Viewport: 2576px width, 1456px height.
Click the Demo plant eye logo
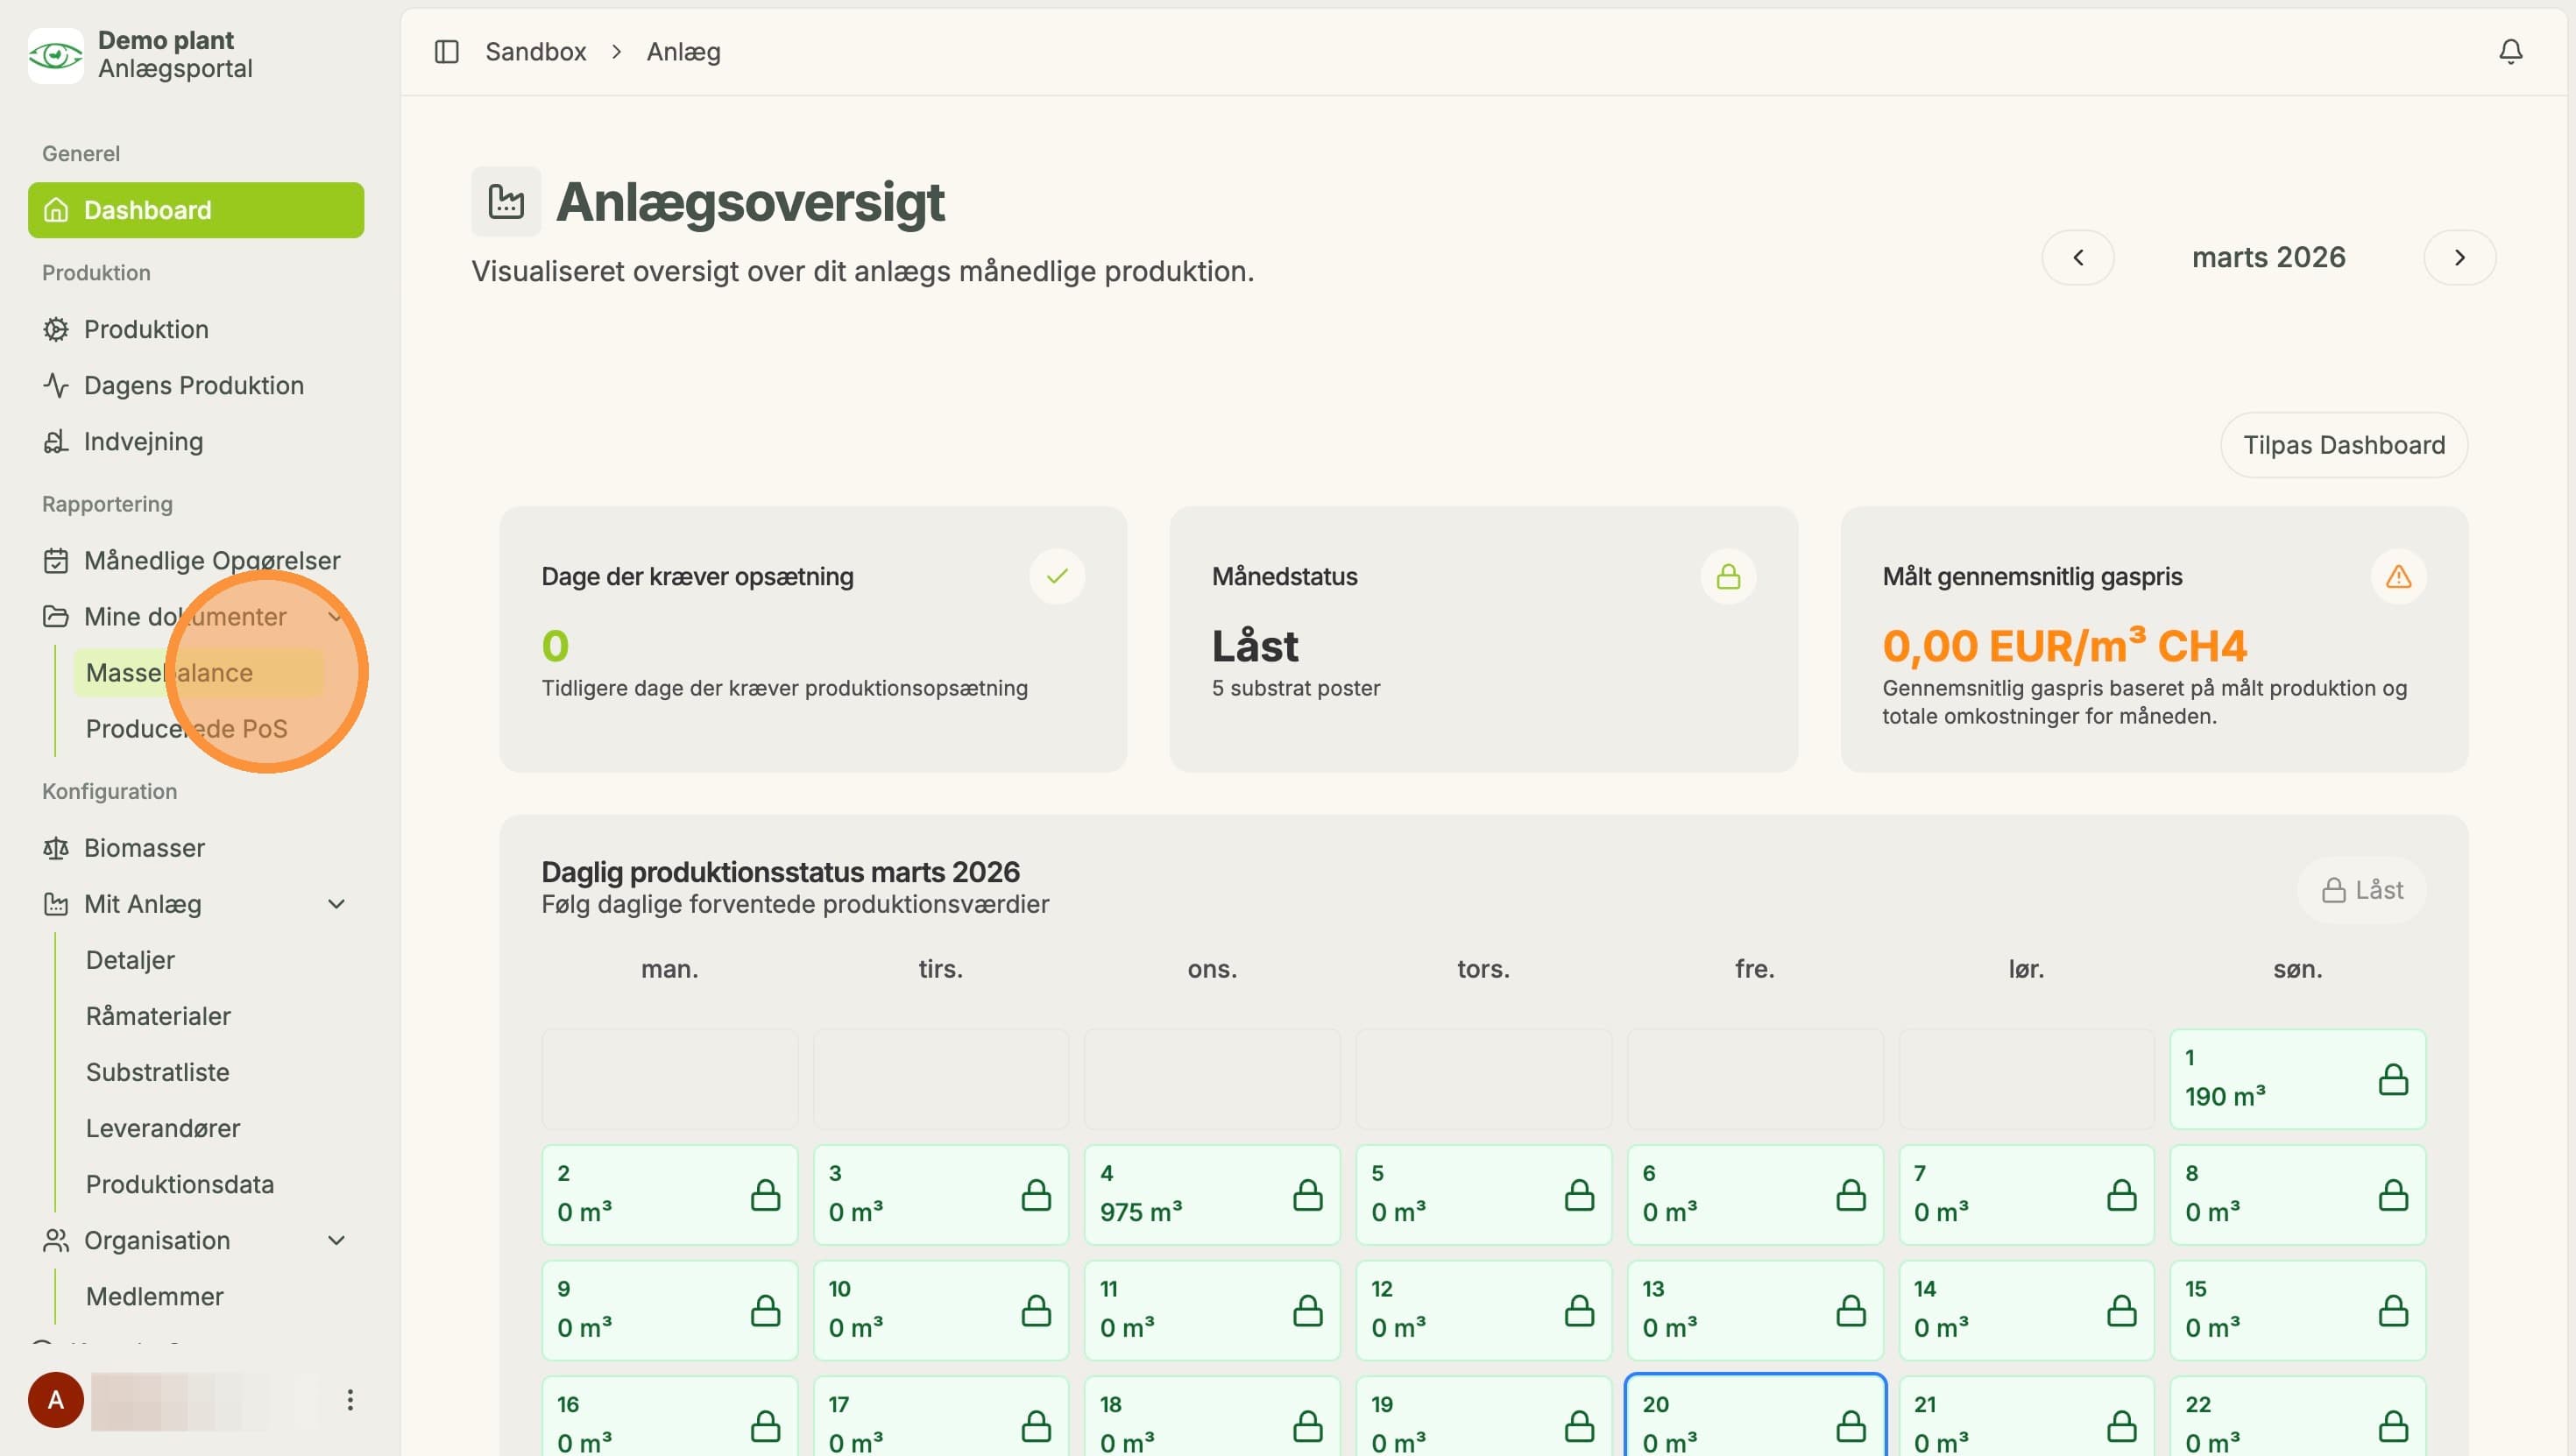click(x=55, y=55)
